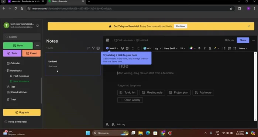Toggle checklist formatting
This screenshot has height=137, width=258.
tap(235, 48)
